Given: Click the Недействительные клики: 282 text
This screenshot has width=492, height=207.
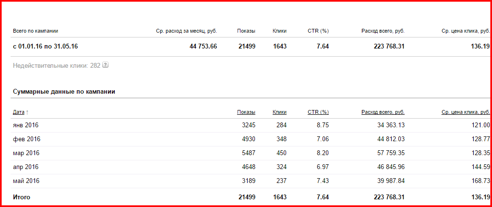Looking at the screenshot, I should [57, 65].
